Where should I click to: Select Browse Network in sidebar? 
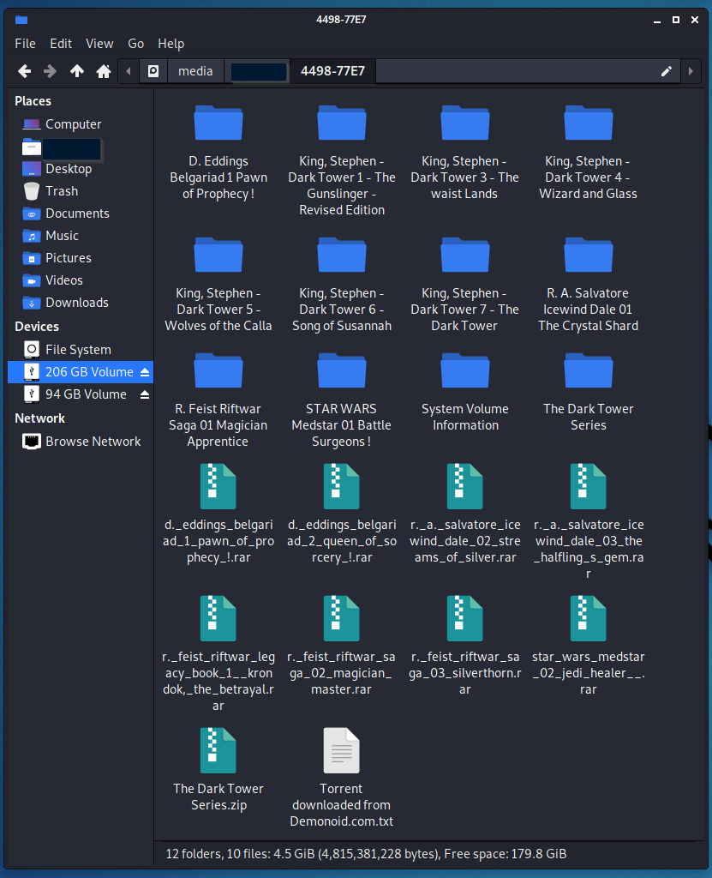tap(93, 442)
